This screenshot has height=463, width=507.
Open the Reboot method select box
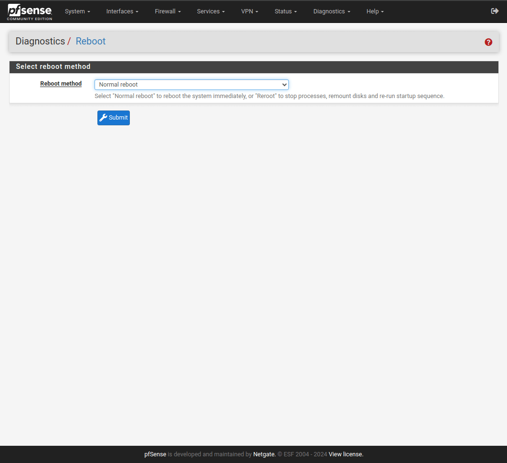click(x=191, y=85)
